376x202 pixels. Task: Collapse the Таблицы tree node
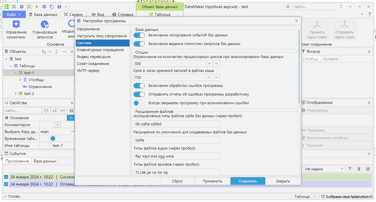[x=11, y=66]
